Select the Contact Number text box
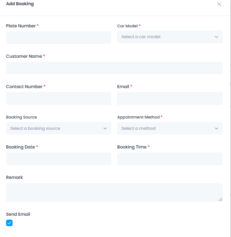This screenshot has width=231, height=237. point(59,99)
